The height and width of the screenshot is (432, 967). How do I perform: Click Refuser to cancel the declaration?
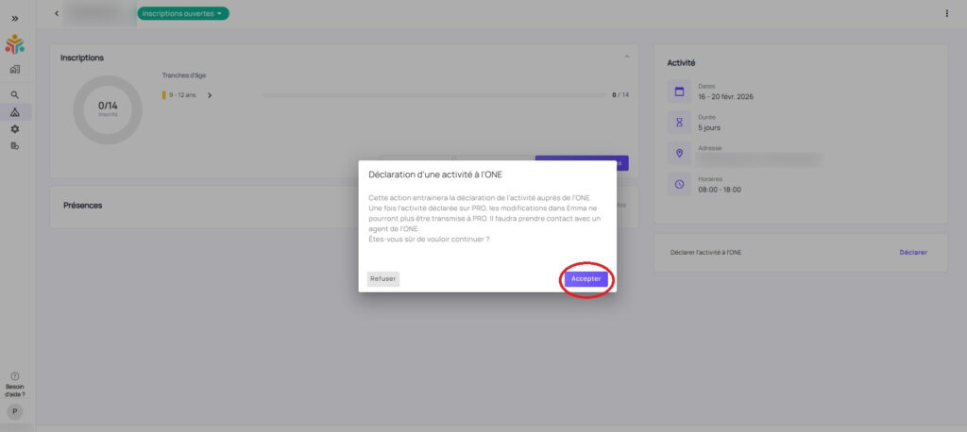382,279
